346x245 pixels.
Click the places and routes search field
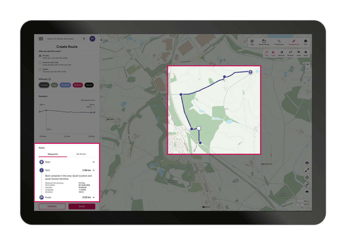click(63, 38)
